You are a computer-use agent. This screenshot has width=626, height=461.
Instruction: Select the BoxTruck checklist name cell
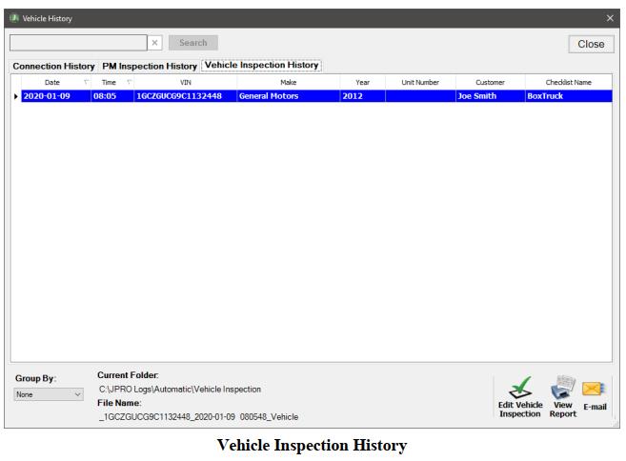pos(569,96)
